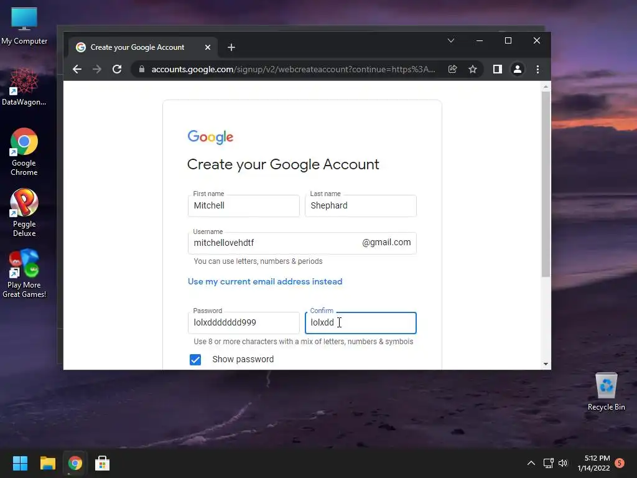637x478 pixels.
Task: Select the DataWagon desktop shortcut
Action: 24,87
